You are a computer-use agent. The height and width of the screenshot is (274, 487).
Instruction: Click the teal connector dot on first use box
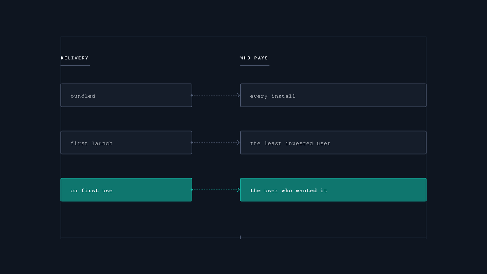click(192, 190)
